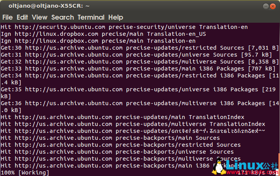Click the Get:30 restricted Sources line
This screenshot has width=280, height=176.
pyautogui.click(x=139, y=48)
